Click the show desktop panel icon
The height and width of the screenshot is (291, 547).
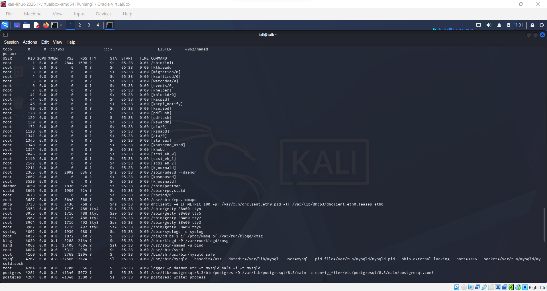pos(17,25)
